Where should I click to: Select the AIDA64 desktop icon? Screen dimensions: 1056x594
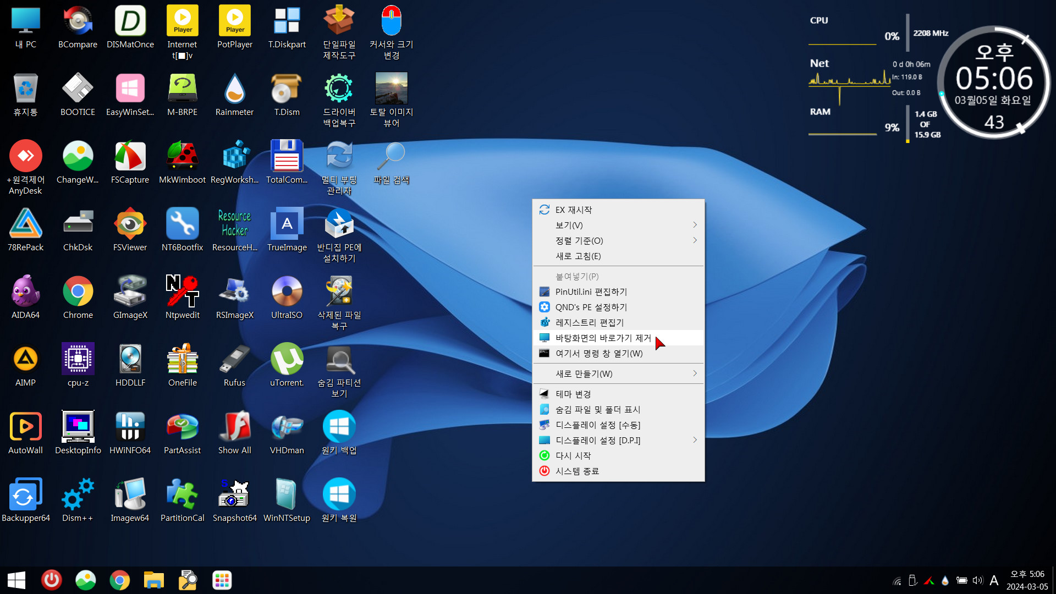(x=25, y=298)
